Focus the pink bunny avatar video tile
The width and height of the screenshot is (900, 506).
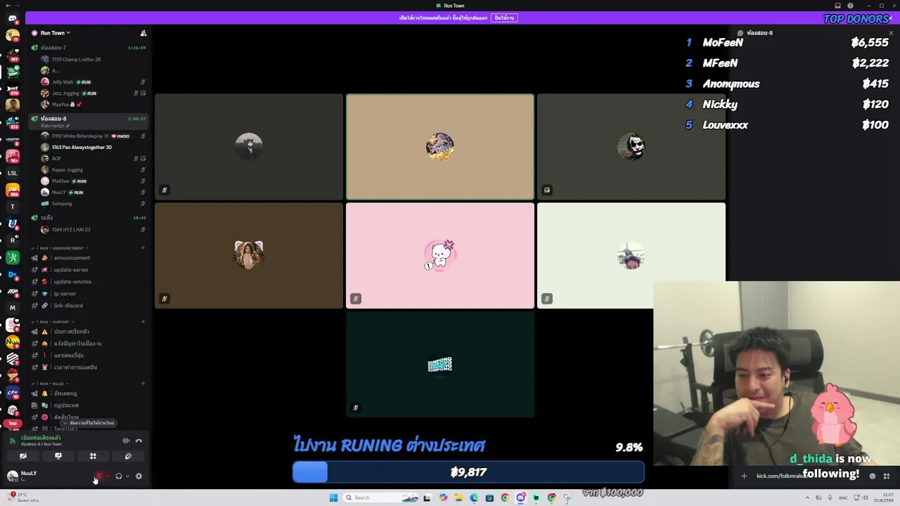pos(440,256)
